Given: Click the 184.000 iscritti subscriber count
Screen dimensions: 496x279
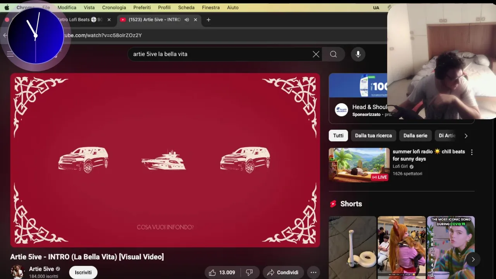Looking at the screenshot, I should click(x=43, y=276).
